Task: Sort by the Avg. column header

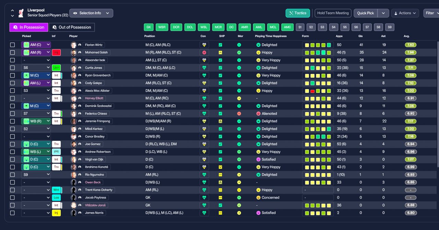Action: [x=407, y=36]
